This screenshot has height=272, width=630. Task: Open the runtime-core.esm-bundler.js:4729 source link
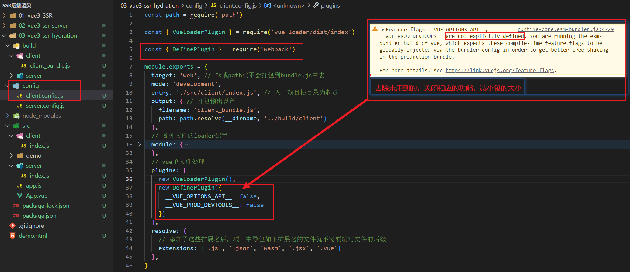click(x=565, y=29)
